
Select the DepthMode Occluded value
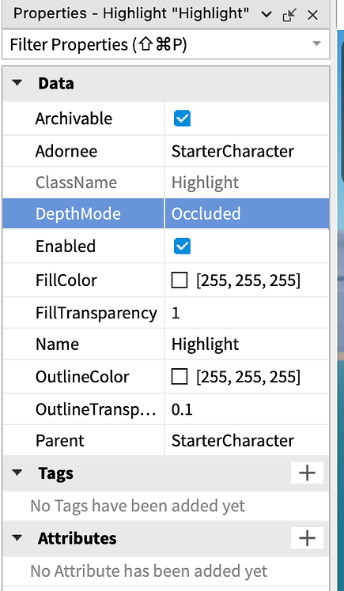pos(247,213)
